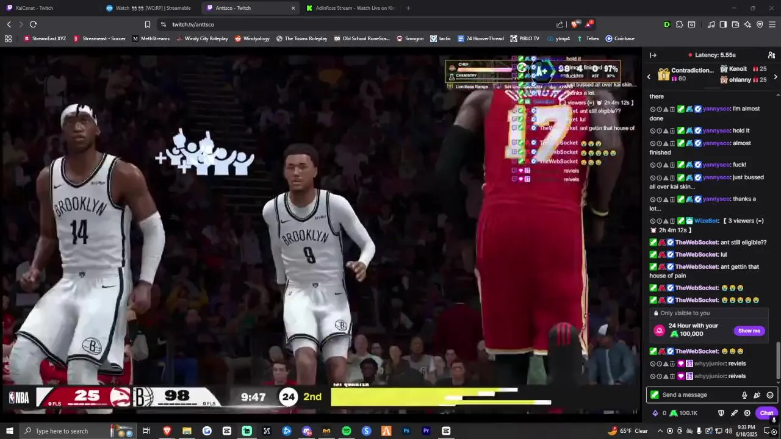Viewport: 781px width, 439px height.
Task: Collapse chat with arrow icon
Action: click(653, 55)
